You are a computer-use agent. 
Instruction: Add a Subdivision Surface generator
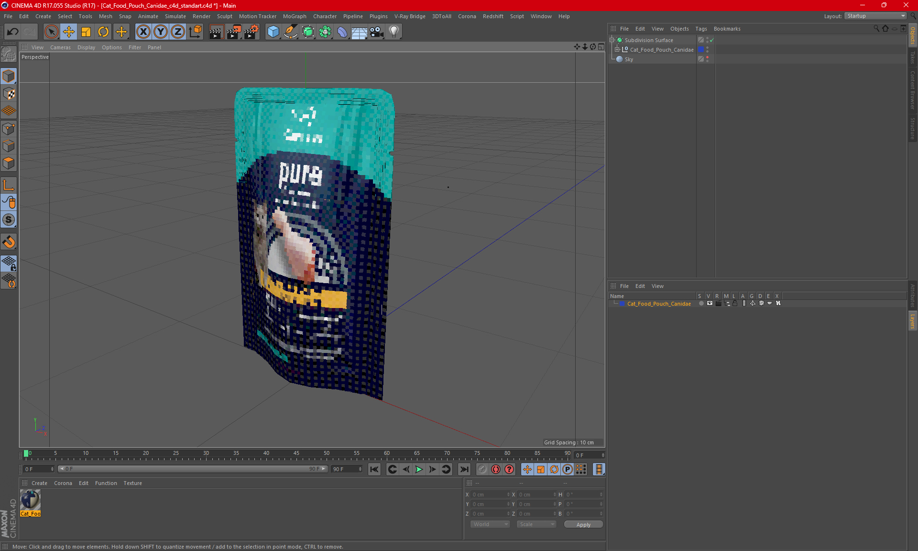coord(308,32)
